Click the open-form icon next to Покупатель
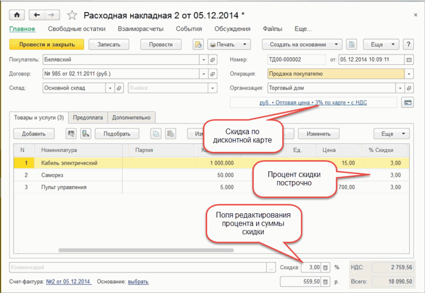This screenshot has height=293, width=425. click(213, 60)
